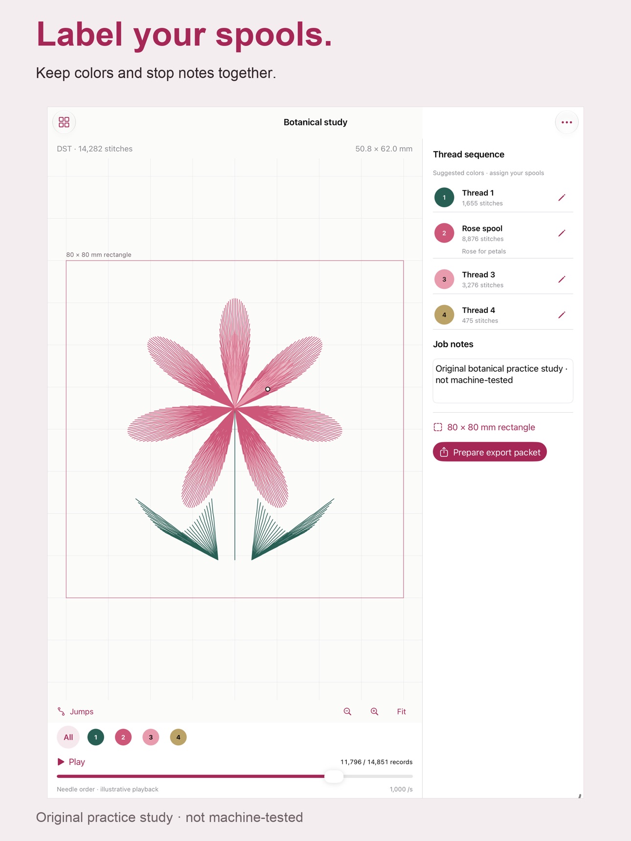This screenshot has height=841, width=631.
Task: Select the Thread 4 row label
Action: 478,310
